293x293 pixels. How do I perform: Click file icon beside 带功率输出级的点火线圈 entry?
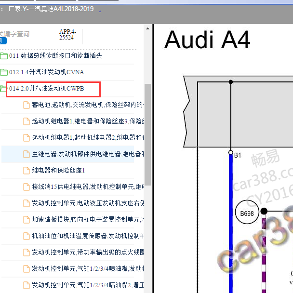pos(27,253)
